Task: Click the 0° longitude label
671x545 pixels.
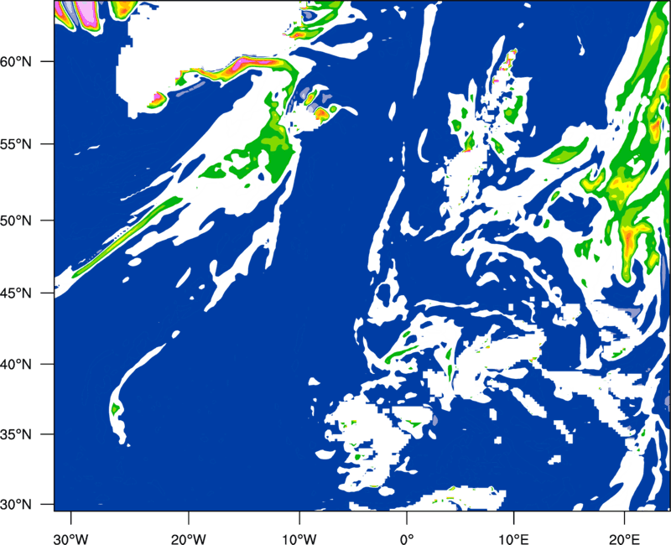Action: pyautogui.click(x=407, y=539)
